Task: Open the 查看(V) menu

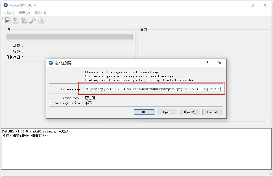Action: (x=24, y=13)
